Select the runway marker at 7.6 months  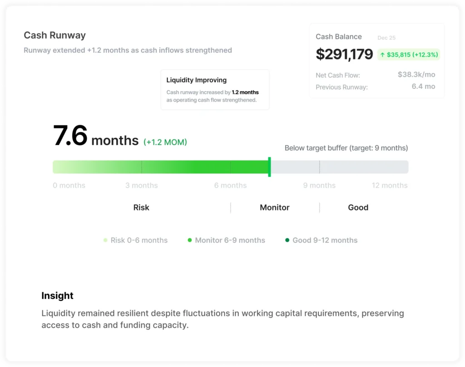pyautogui.click(x=269, y=167)
